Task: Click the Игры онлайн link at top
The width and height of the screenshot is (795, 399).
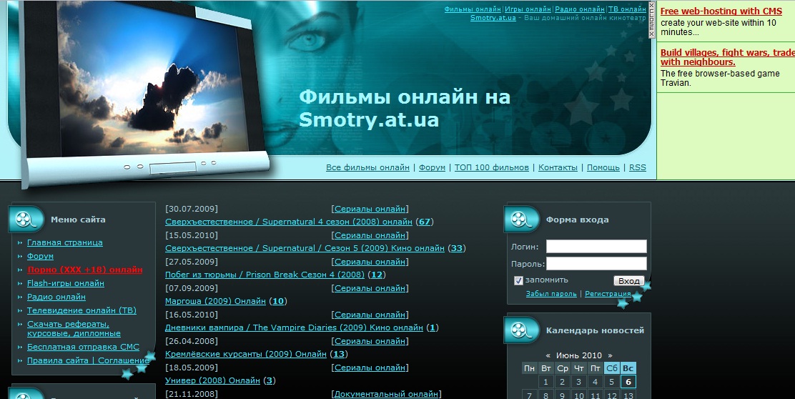Action: pyautogui.click(x=528, y=9)
